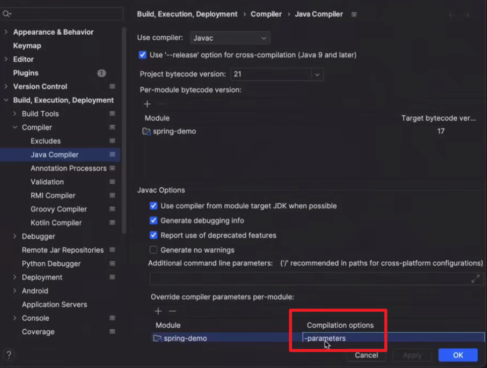Open the Project bytecode version dropdown
This screenshot has width=487, height=368.
pos(317,75)
